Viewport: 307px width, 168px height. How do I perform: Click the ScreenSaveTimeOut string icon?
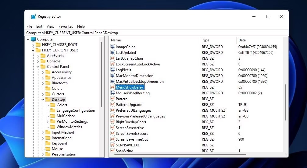click(x=112, y=139)
